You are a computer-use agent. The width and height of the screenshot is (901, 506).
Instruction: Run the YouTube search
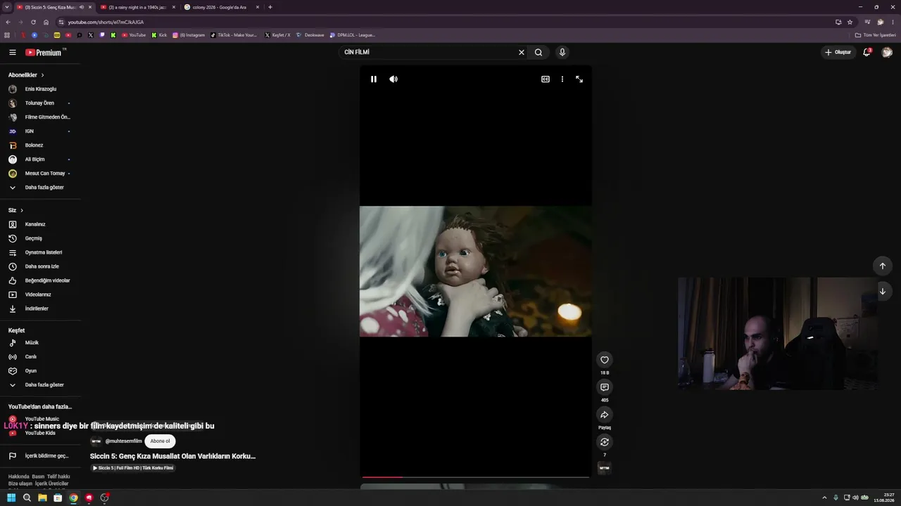[538, 52]
